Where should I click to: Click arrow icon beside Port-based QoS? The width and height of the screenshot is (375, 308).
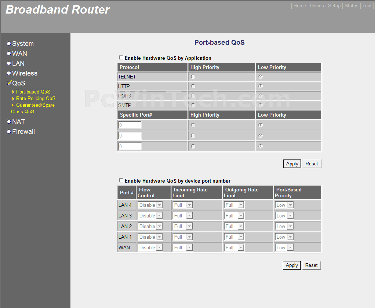coord(13,92)
